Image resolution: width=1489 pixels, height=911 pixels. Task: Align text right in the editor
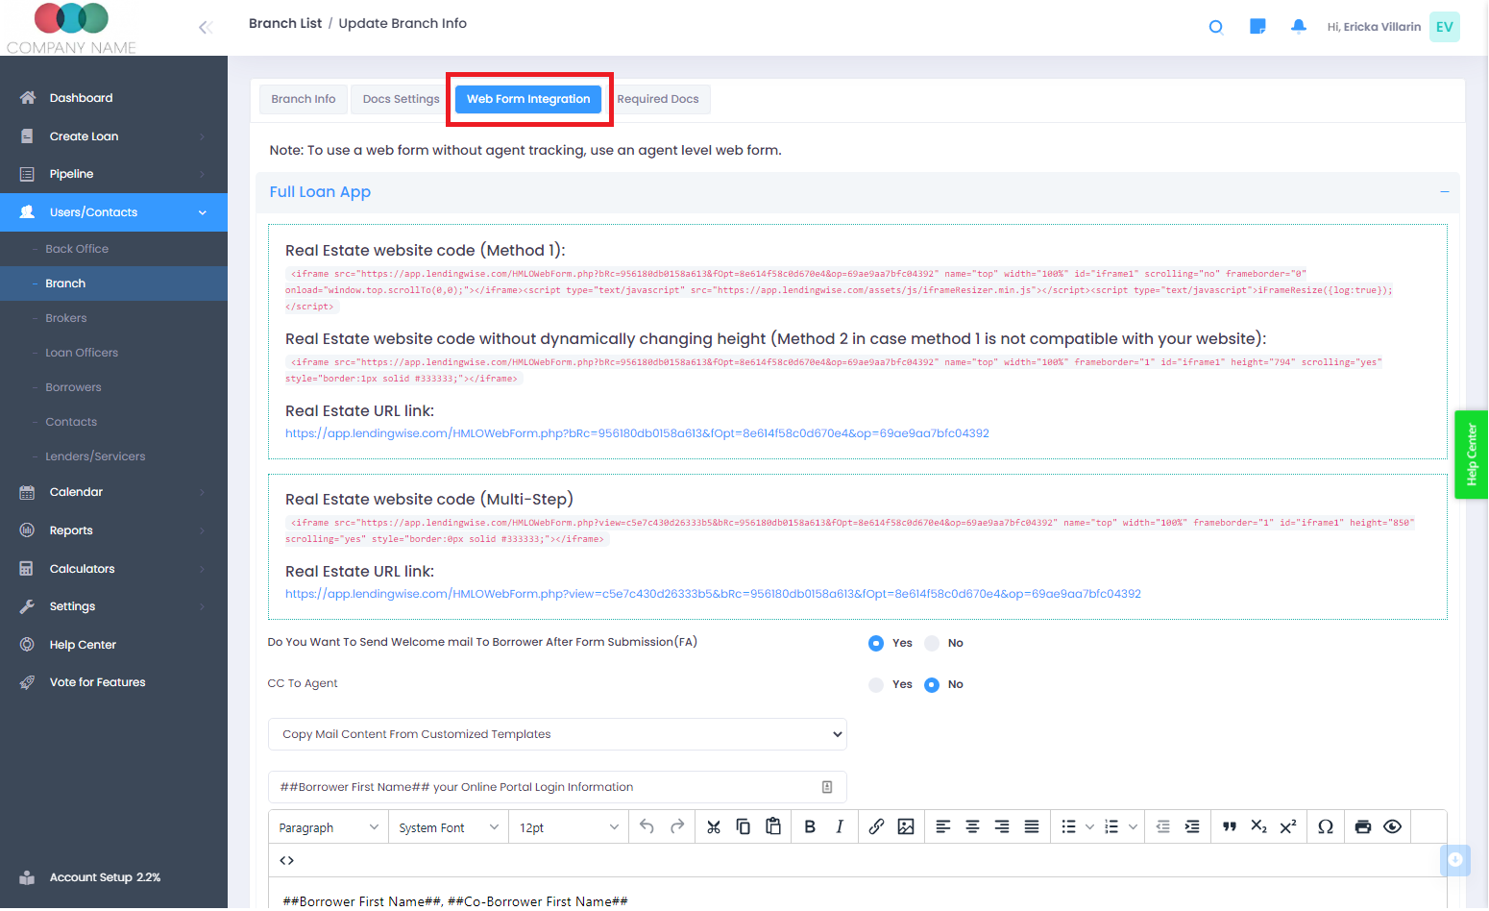coord(1002,827)
